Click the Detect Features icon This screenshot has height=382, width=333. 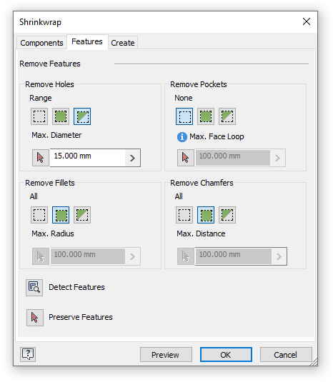pyautogui.click(x=34, y=288)
